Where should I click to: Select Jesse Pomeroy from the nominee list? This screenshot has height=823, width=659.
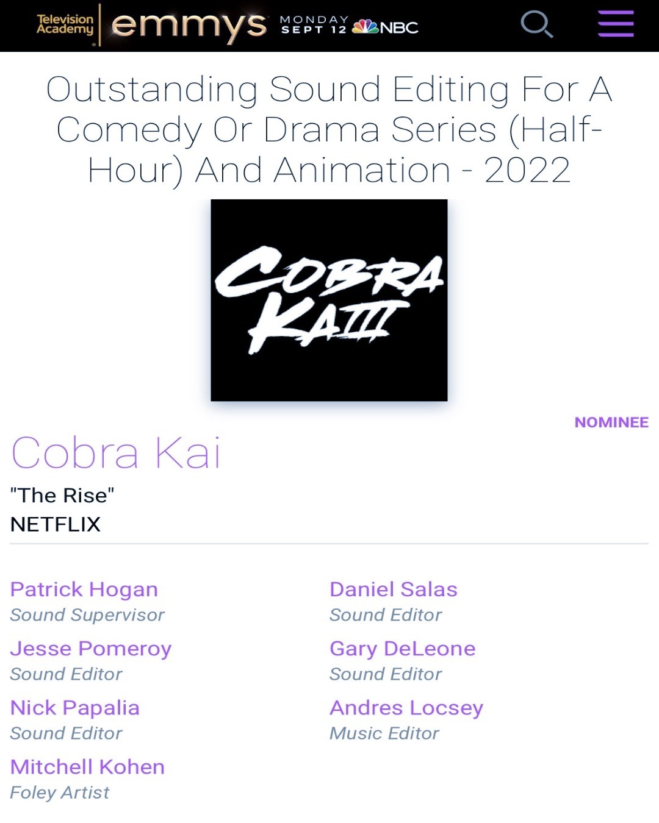[x=91, y=648]
